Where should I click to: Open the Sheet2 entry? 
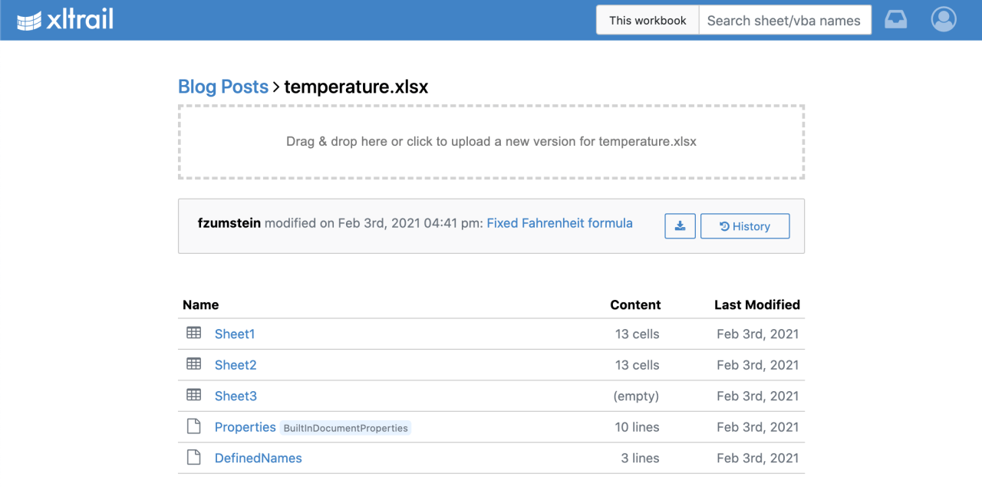pyautogui.click(x=236, y=365)
